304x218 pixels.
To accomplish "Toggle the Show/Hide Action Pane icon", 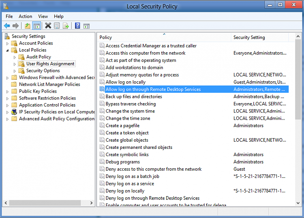I will pos(86,26).
